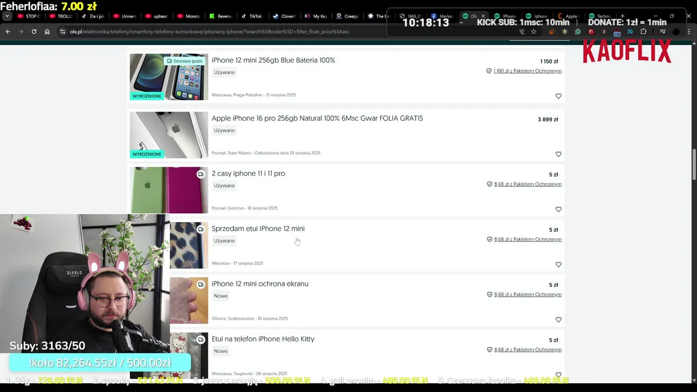Screen dimensions: 697x392
Task: Click Nowe tag on Hello Kitty listing
Action: click(x=221, y=351)
